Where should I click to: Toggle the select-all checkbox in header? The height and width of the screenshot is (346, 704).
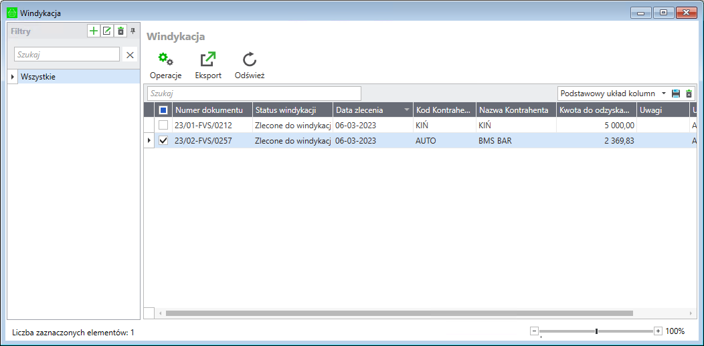point(163,110)
